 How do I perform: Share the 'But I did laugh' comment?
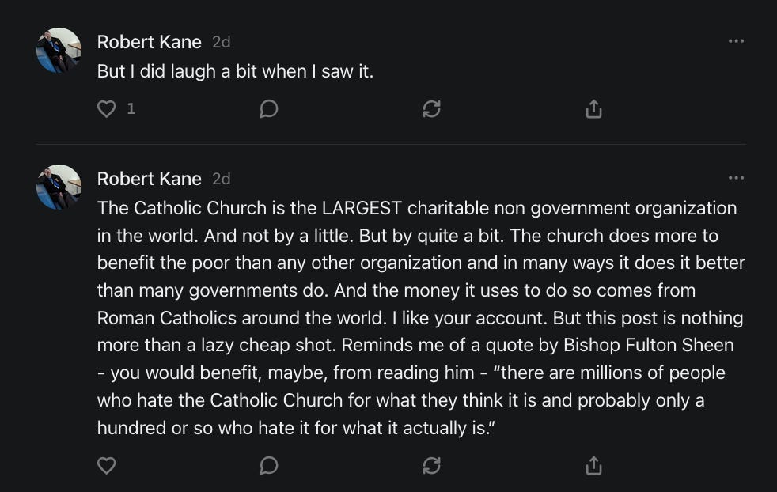point(593,109)
